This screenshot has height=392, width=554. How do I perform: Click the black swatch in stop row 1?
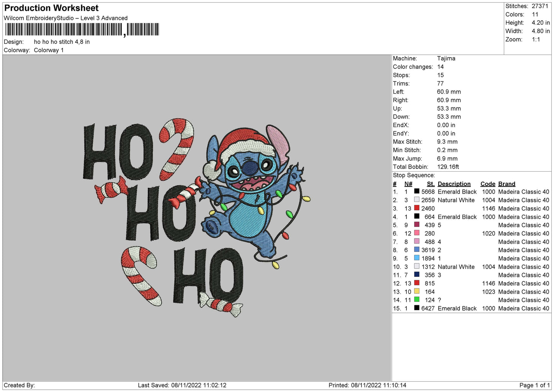417,191
